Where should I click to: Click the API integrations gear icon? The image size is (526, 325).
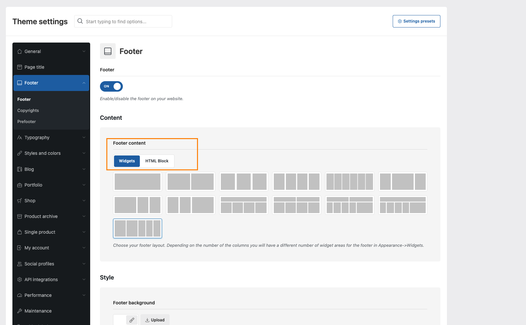pos(20,280)
